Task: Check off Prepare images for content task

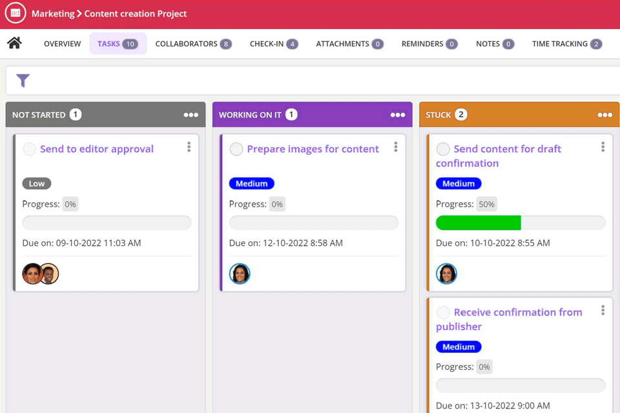Action: pyautogui.click(x=236, y=149)
